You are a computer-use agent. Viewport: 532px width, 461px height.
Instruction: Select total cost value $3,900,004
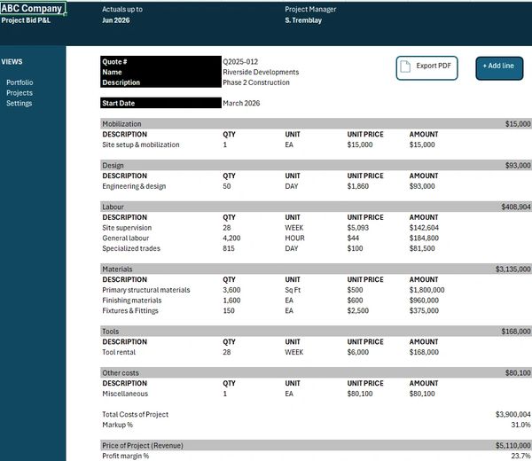512,414
